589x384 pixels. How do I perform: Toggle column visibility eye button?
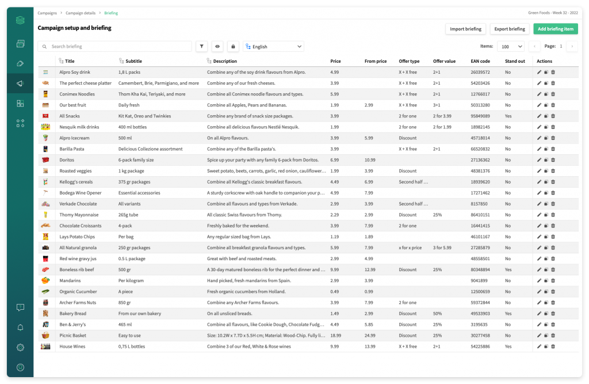click(x=217, y=46)
